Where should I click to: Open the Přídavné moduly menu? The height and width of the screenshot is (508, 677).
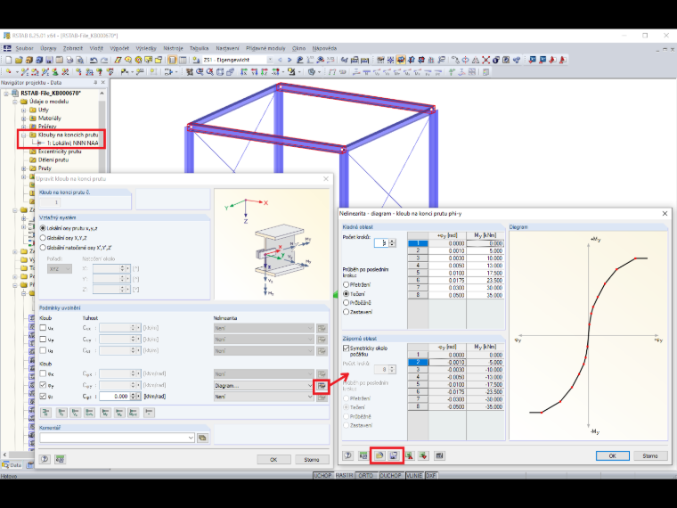point(265,48)
